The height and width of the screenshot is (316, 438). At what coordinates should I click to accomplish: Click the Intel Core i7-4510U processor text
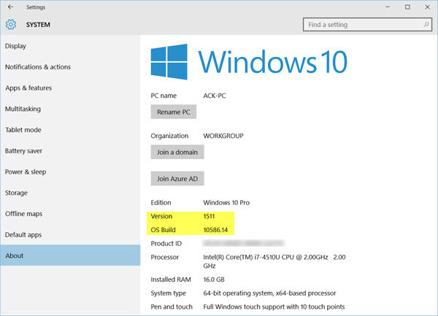tap(274, 261)
